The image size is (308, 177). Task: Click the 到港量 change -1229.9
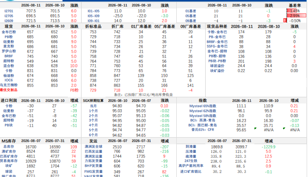click(268, 147)
